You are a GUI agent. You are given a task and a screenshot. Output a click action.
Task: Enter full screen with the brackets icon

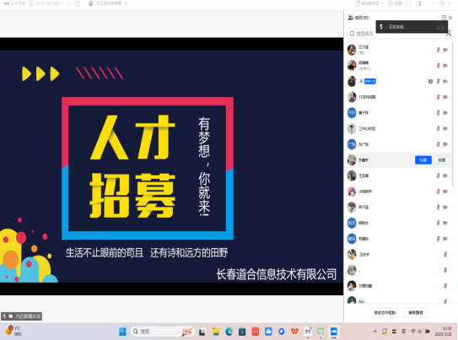pos(409,3)
